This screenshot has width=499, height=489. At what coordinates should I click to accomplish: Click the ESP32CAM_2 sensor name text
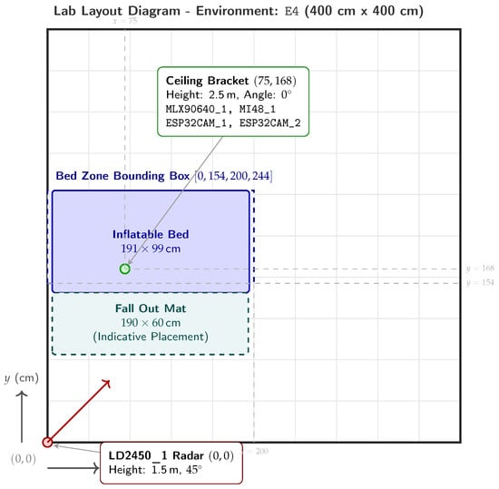[269, 122]
